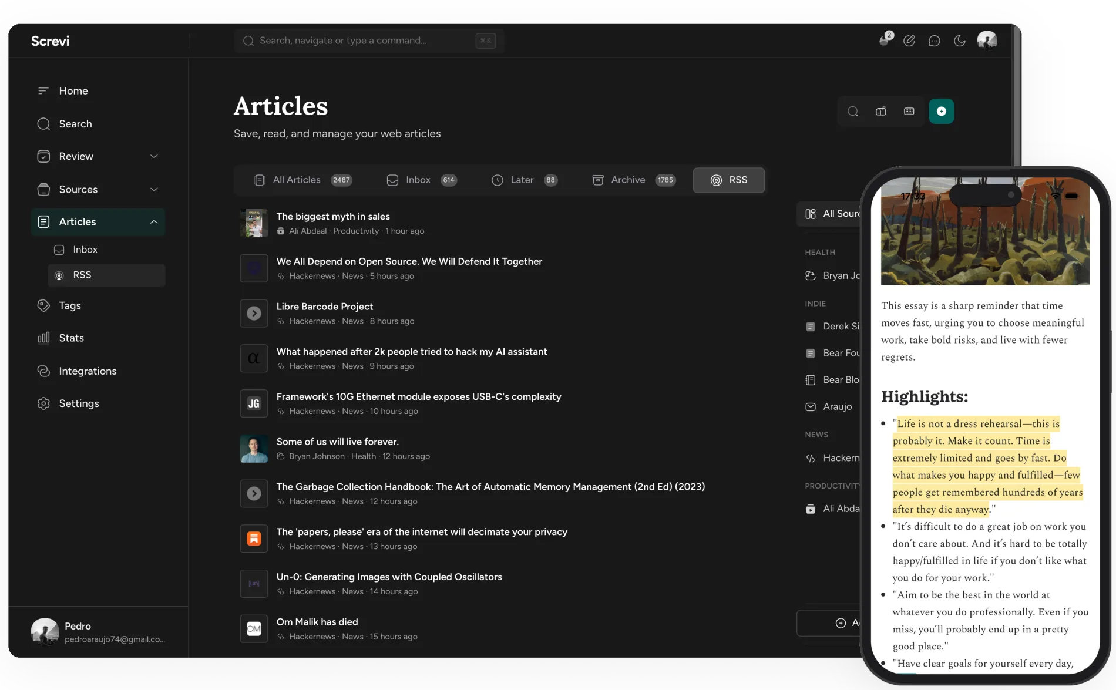The image size is (1116, 690).
Task: Click the command search input field
Action: (368, 41)
